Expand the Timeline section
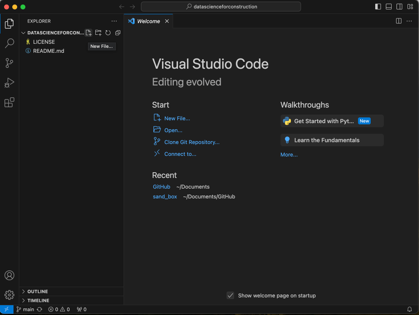This screenshot has width=419, height=315. pyautogui.click(x=38, y=301)
